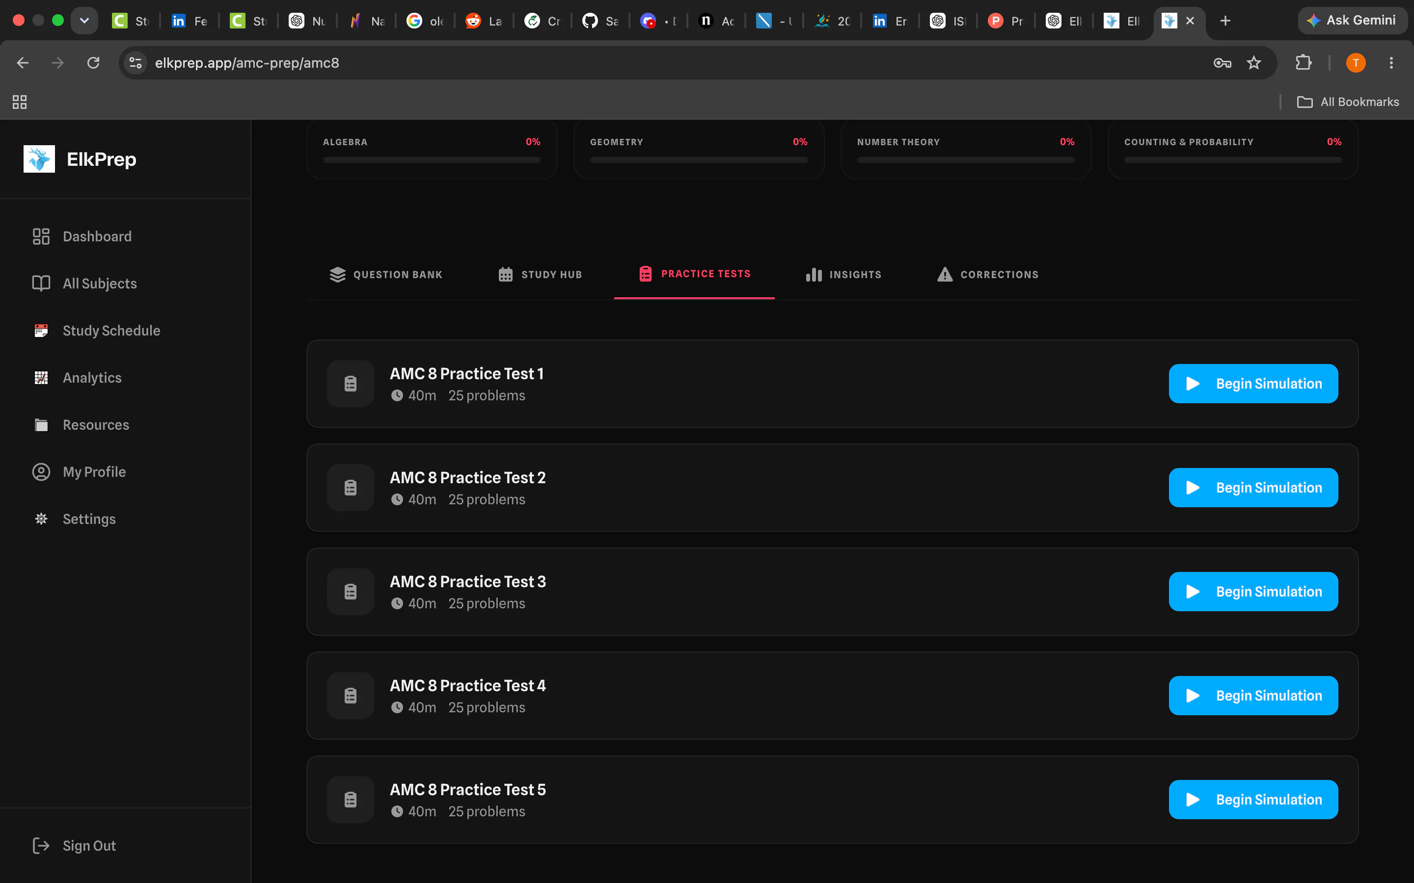Open the Chrome three-dot menu
Screen dimensions: 1414x883
coord(1391,62)
